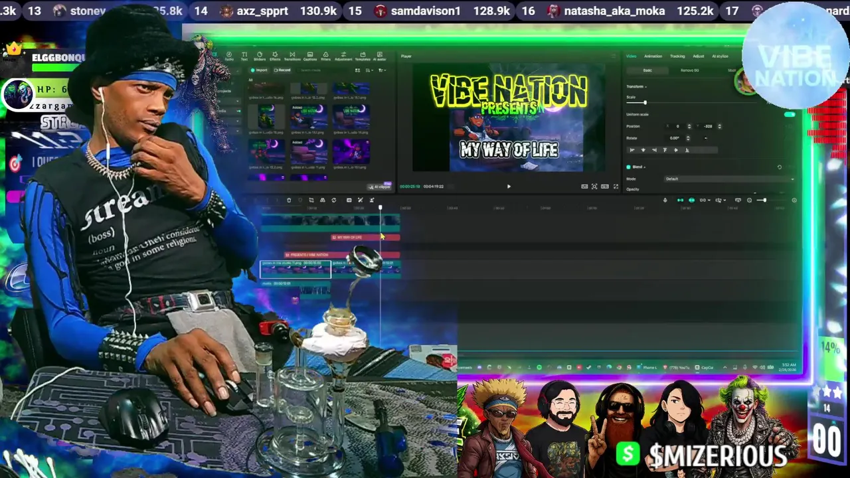This screenshot has width=850, height=478.
Task: Align clip to top edge
Action: (665, 150)
